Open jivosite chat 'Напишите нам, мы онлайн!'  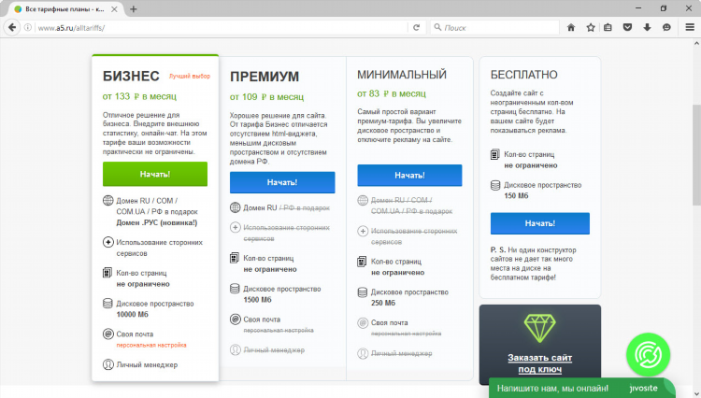(581, 388)
